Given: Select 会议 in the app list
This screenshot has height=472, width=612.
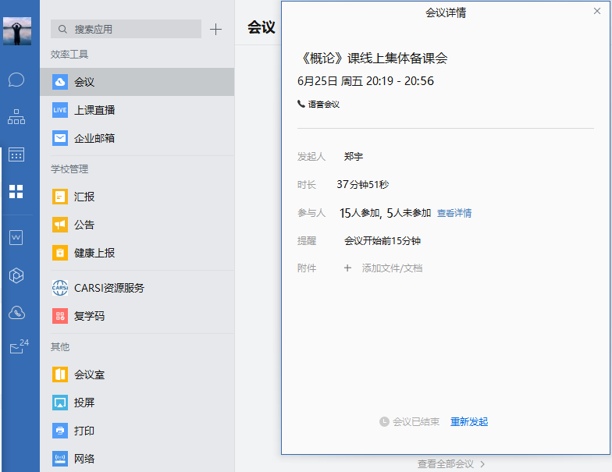Looking at the screenshot, I should click(x=84, y=82).
